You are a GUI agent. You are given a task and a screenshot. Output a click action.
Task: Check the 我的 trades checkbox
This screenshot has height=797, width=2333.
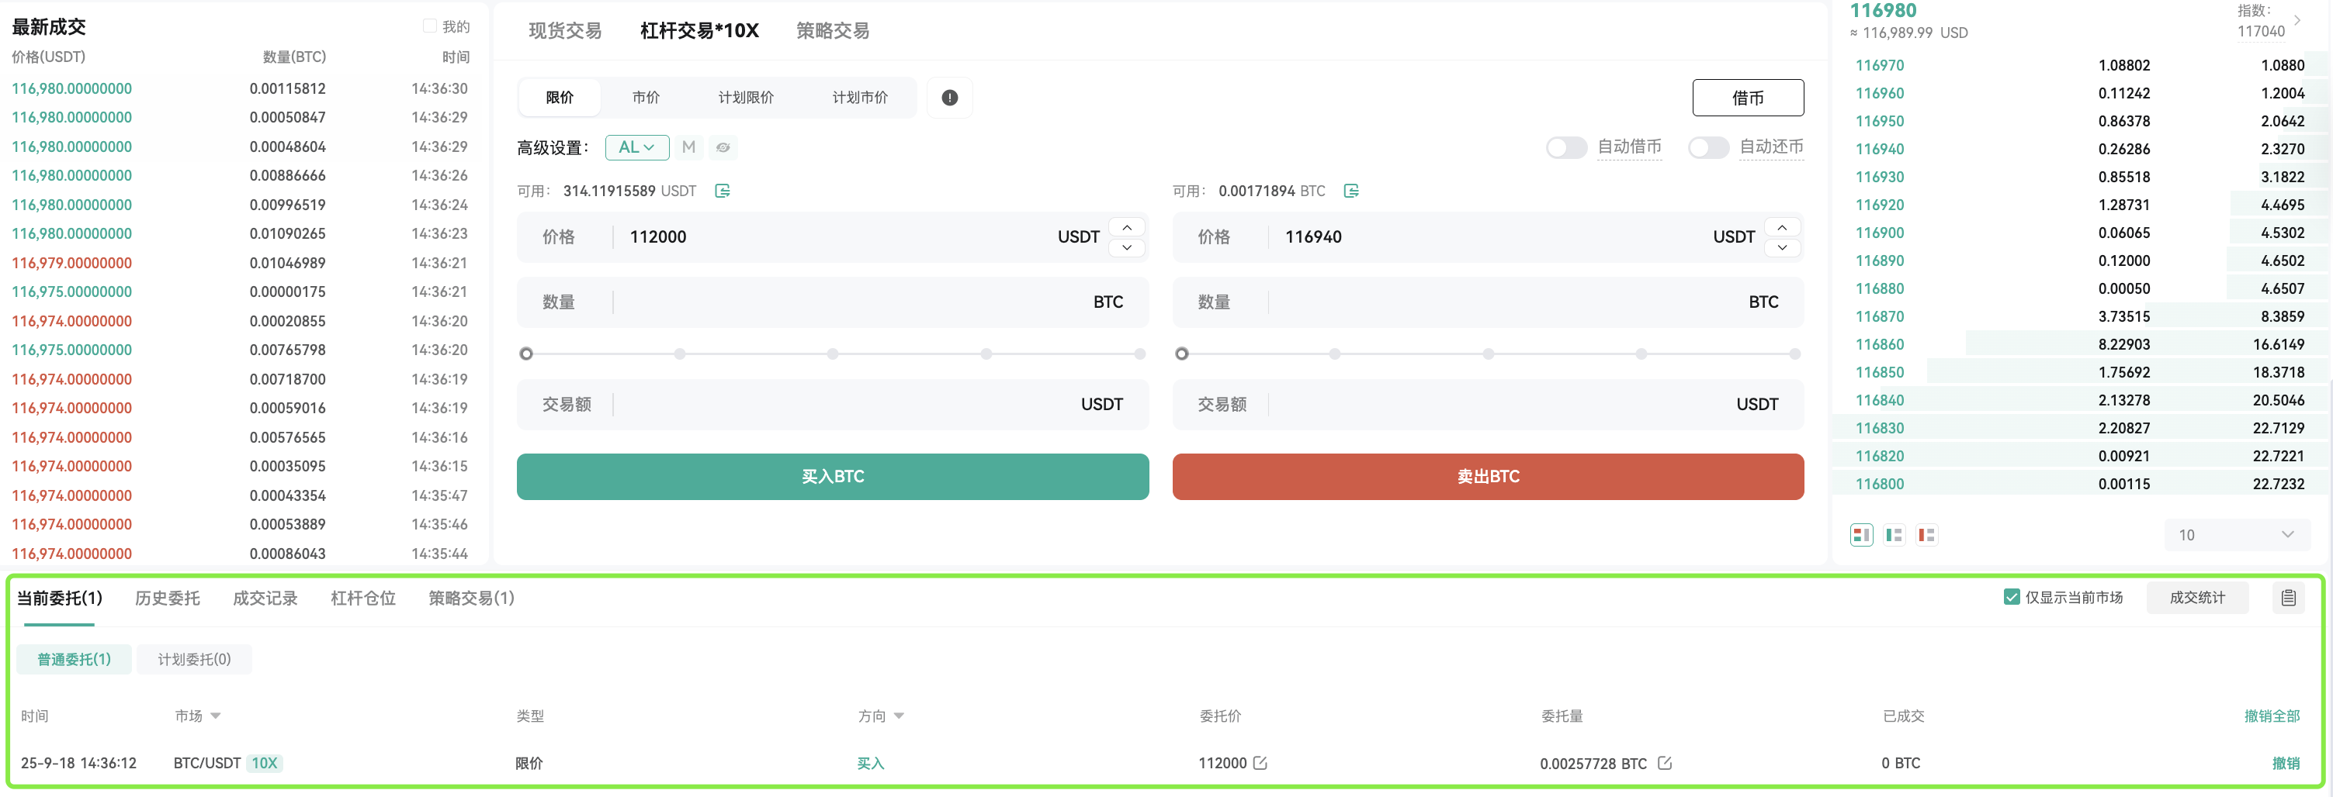[x=429, y=26]
